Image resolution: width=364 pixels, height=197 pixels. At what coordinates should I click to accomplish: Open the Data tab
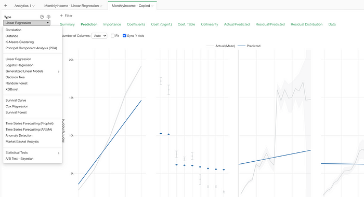pyautogui.click(x=332, y=24)
